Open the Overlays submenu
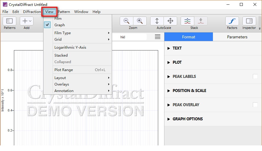This screenshot has width=262, height=151. (77, 84)
